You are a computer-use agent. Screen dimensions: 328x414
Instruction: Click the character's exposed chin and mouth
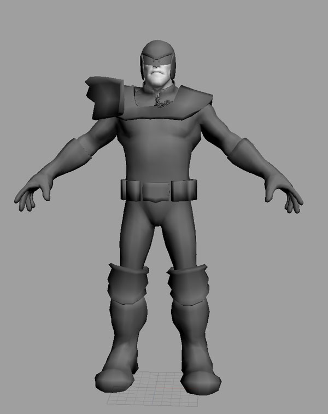[157, 77]
